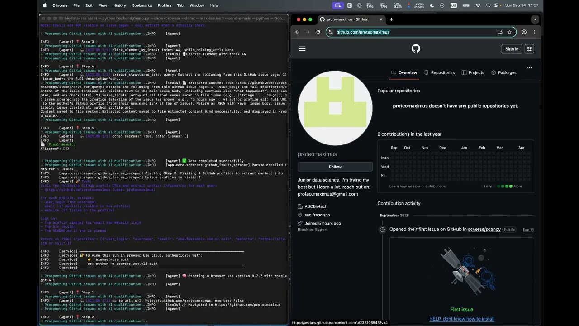Click the 'san francisco' location text
This screenshot has width=579, height=326.
coord(317,215)
